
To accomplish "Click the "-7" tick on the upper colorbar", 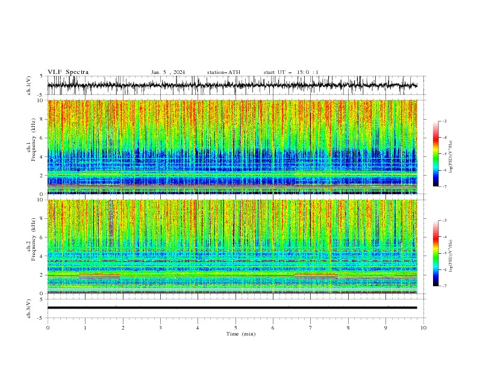I will coord(444,186).
